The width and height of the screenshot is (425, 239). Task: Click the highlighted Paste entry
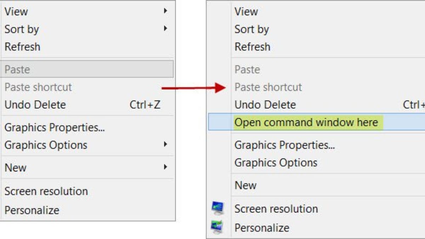(x=17, y=69)
